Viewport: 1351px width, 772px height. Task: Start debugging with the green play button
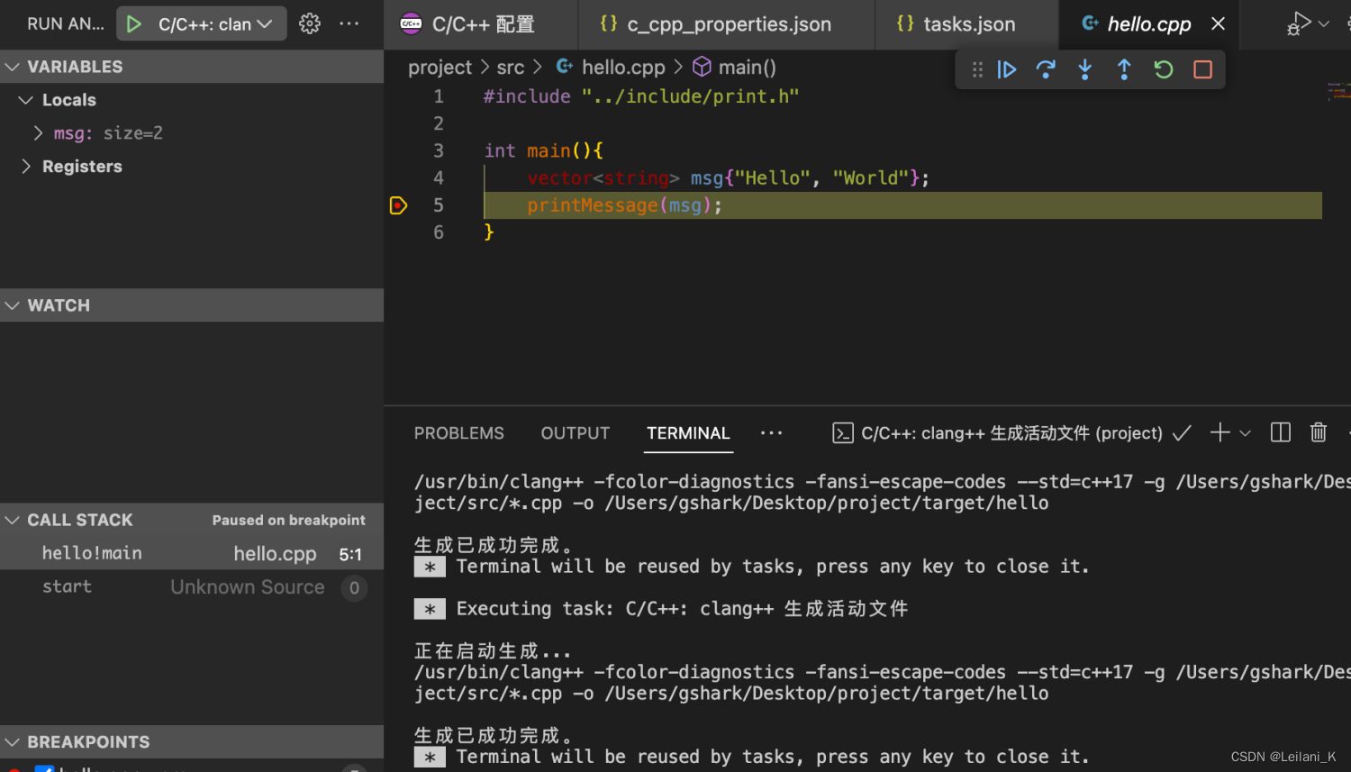point(134,24)
